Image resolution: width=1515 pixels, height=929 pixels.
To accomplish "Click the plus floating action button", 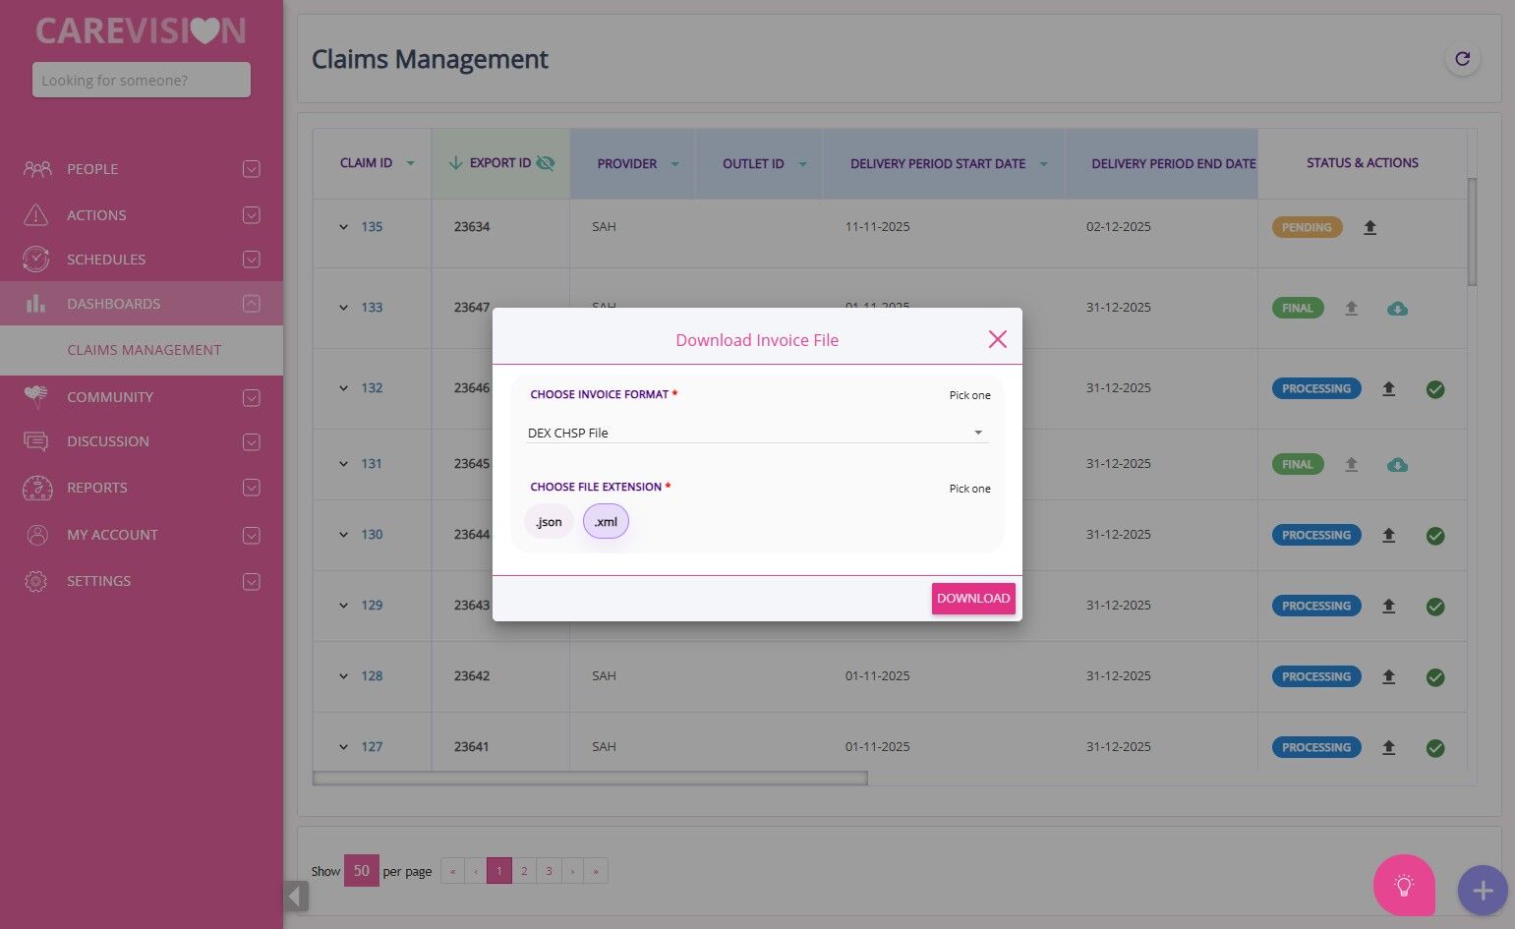I will click(1483, 891).
